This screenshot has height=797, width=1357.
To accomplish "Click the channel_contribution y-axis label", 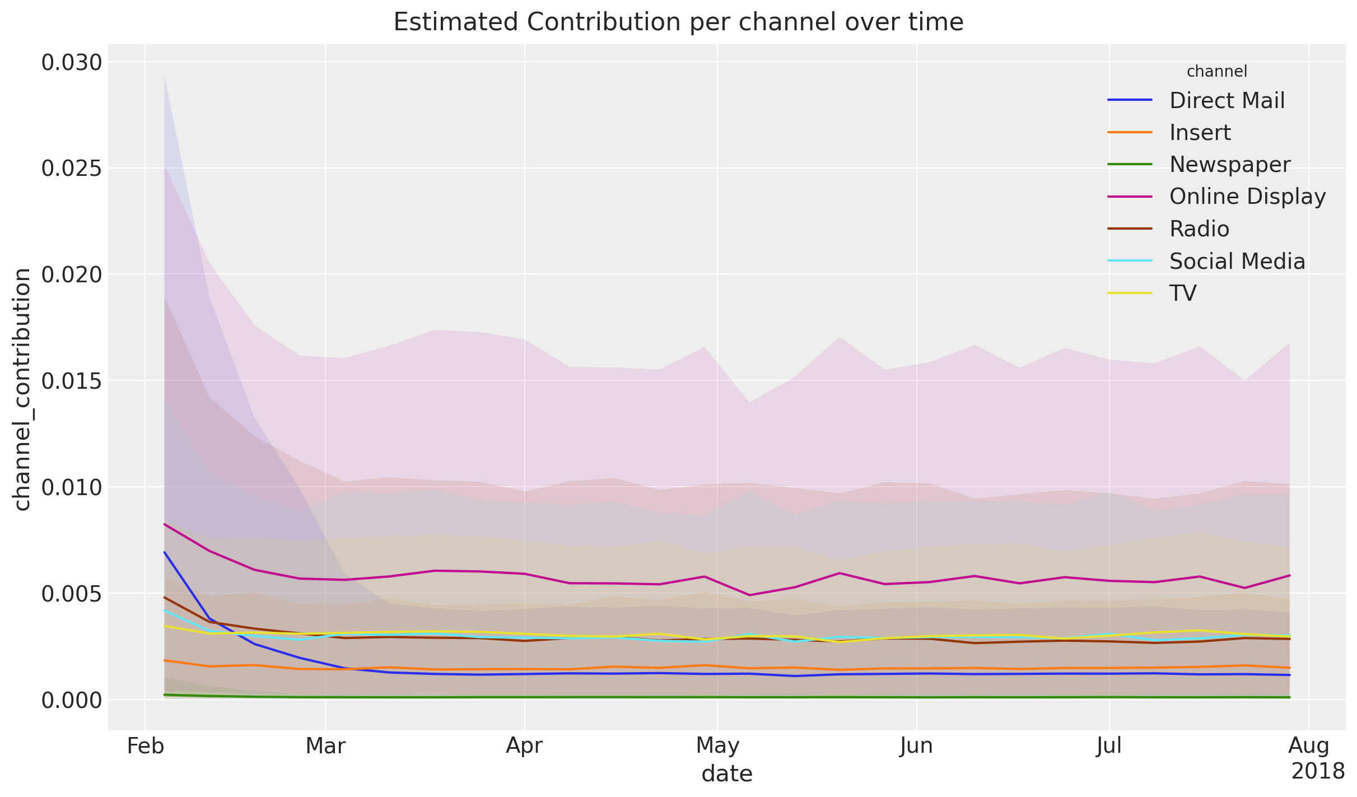I will [x=22, y=389].
